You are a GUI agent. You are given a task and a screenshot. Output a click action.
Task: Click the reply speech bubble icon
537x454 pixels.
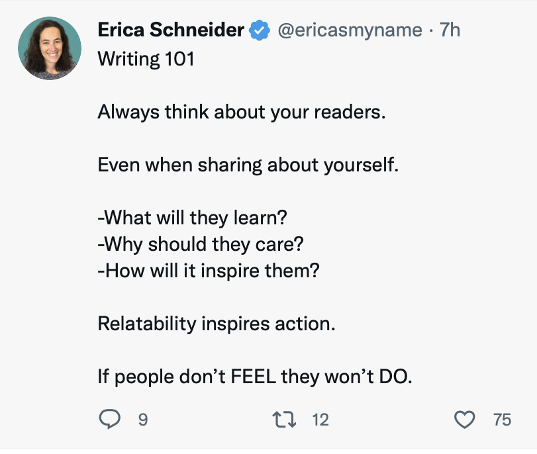point(109,419)
